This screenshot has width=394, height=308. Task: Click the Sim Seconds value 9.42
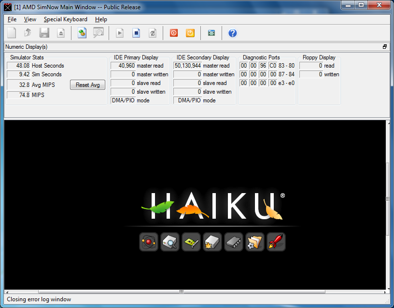click(x=19, y=74)
